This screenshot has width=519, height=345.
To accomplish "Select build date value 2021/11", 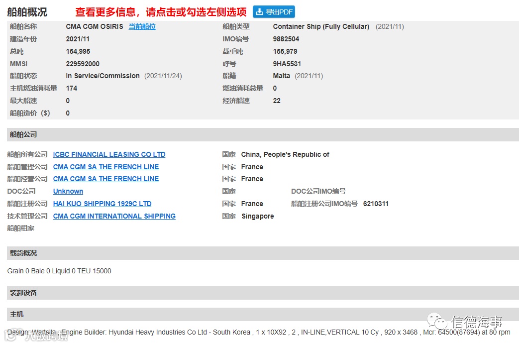I will coord(78,39).
